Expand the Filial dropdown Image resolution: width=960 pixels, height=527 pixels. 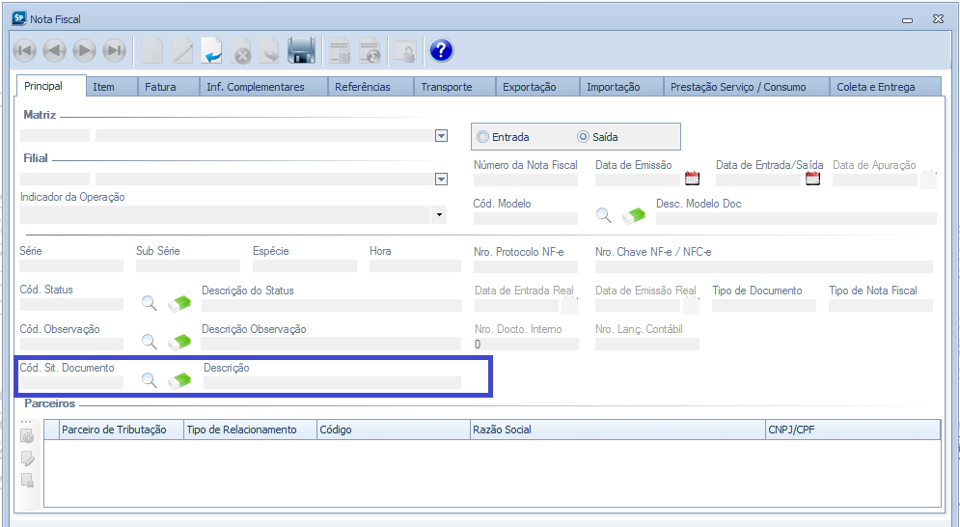point(441,179)
